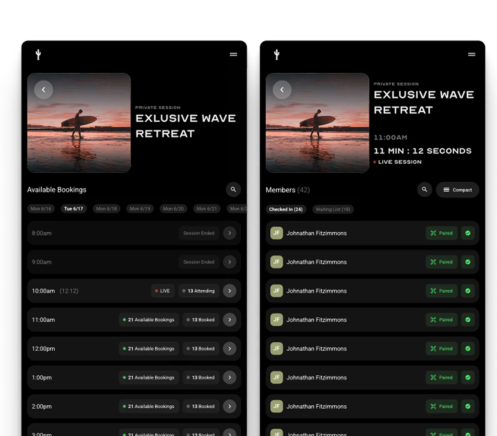This screenshot has width=497, height=436.
Task: Click 21 Available Bookings on 12:00pm row
Action: [149, 349]
